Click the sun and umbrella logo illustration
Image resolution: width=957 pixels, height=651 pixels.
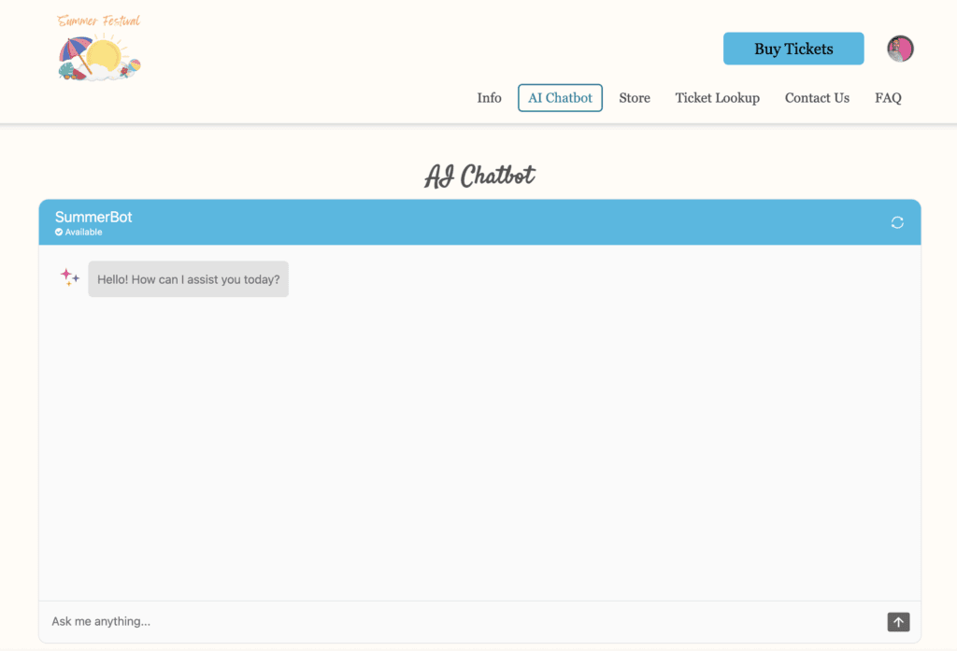tap(99, 58)
